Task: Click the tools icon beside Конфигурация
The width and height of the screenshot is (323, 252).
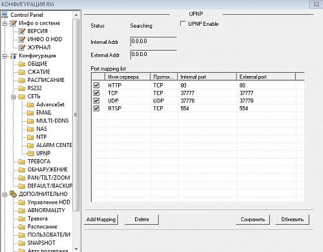Action: tap(14, 56)
